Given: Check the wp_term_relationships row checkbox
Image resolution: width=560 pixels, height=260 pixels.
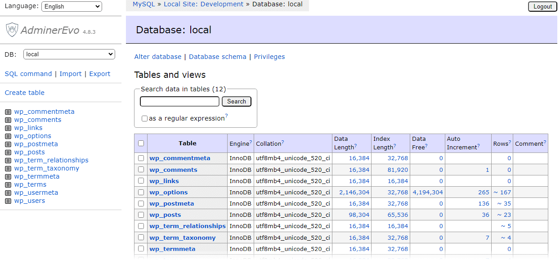Looking at the screenshot, I should point(141,226).
